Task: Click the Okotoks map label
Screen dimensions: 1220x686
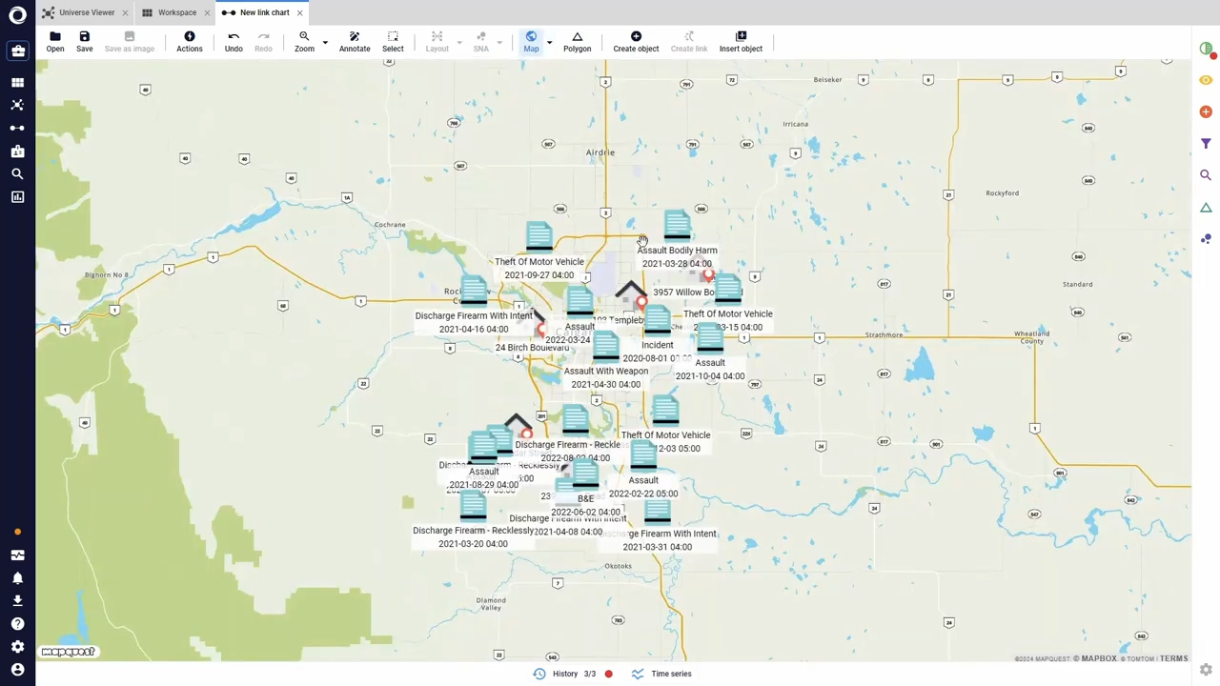Action: pos(618,566)
